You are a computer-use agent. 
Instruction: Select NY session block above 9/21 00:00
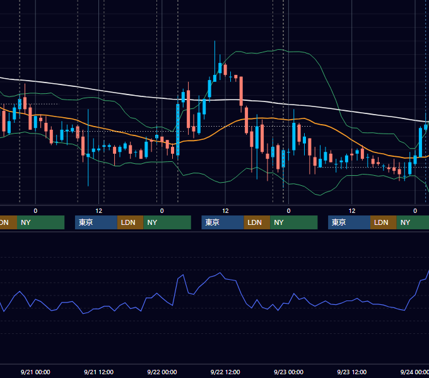coord(40,222)
